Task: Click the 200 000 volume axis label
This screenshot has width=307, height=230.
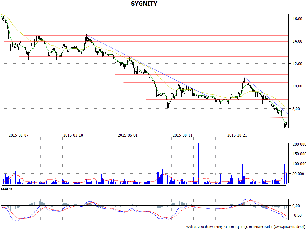Action: point(299,144)
